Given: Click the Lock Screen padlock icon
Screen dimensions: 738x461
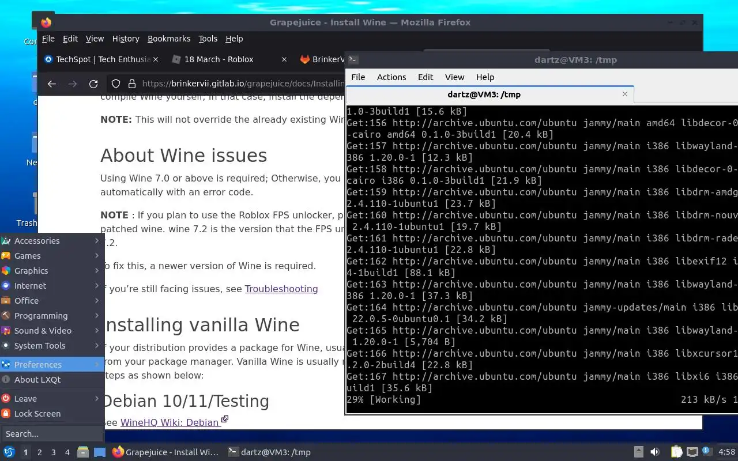Looking at the screenshot, I should (x=6, y=414).
